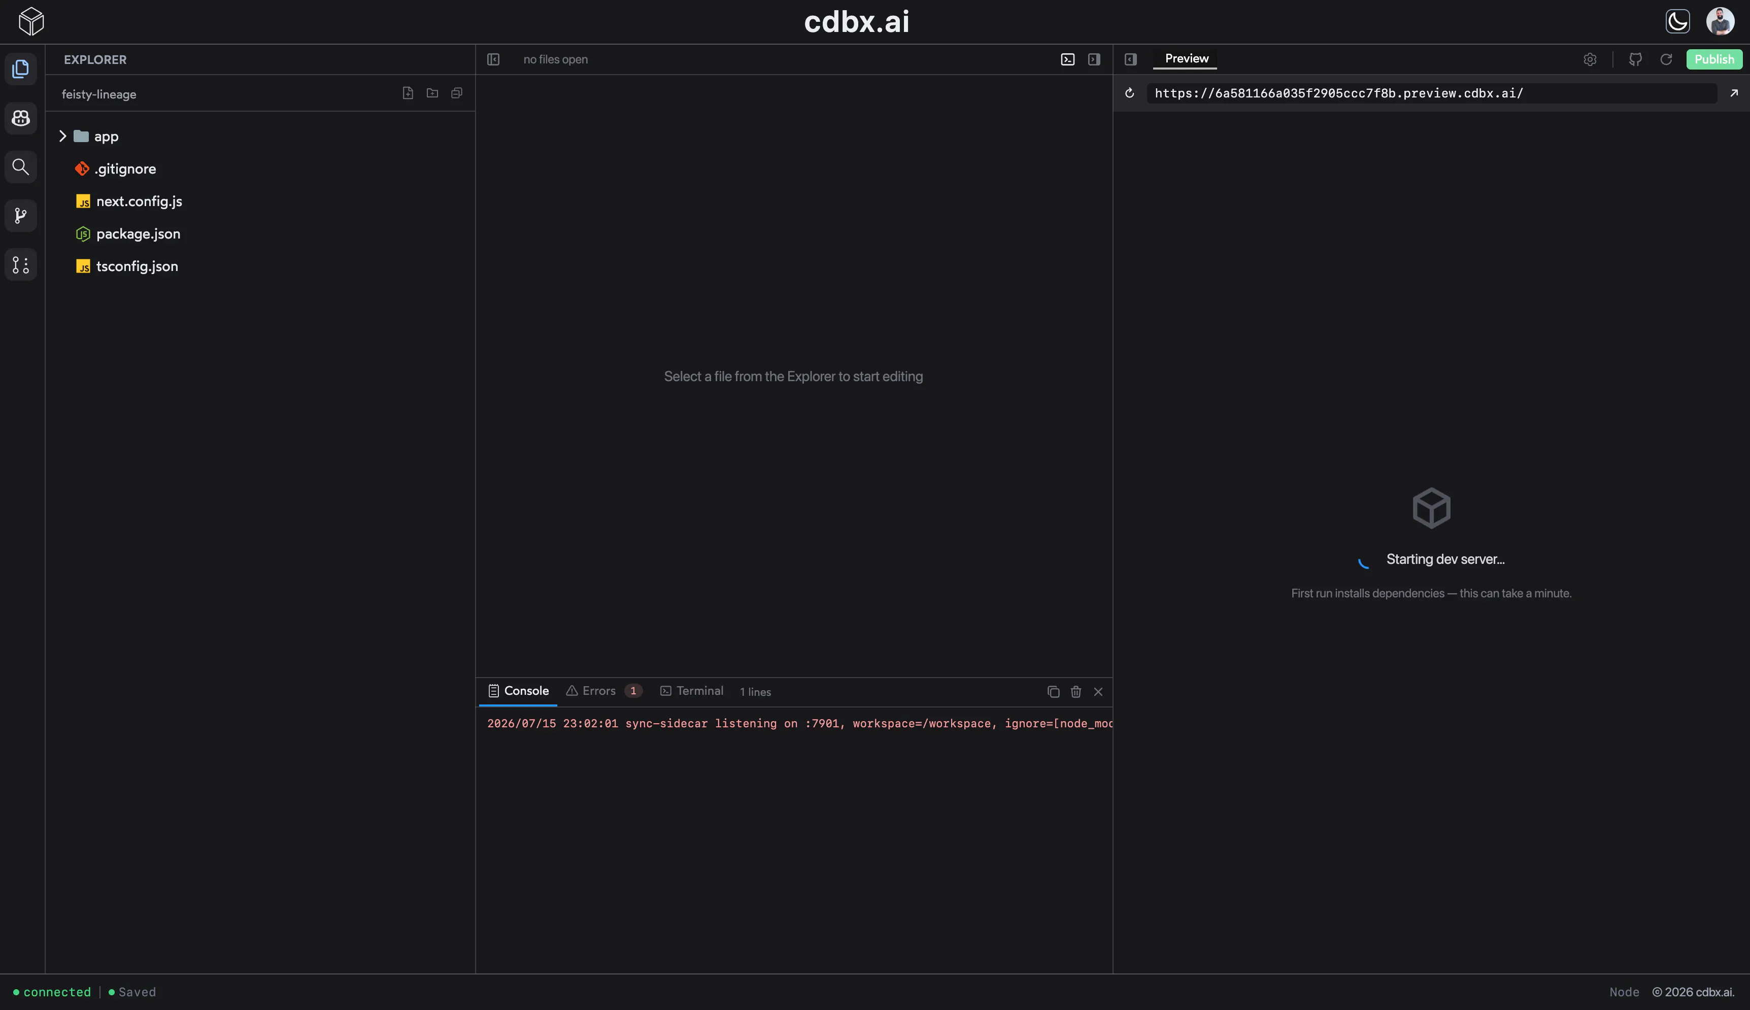Viewport: 1750px width, 1010px height.
Task: Click the connected status indicator
Action: click(x=52, y=992)
